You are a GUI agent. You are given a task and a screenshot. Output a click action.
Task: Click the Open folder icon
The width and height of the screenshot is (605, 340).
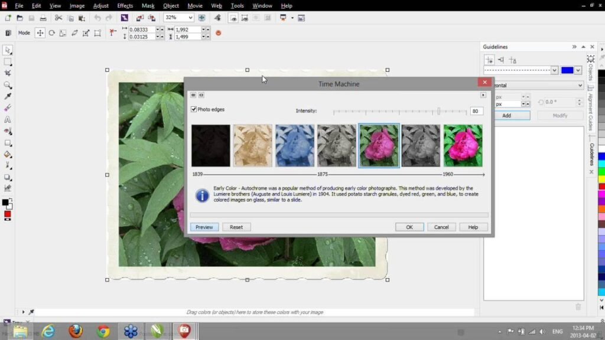(19, 18)
